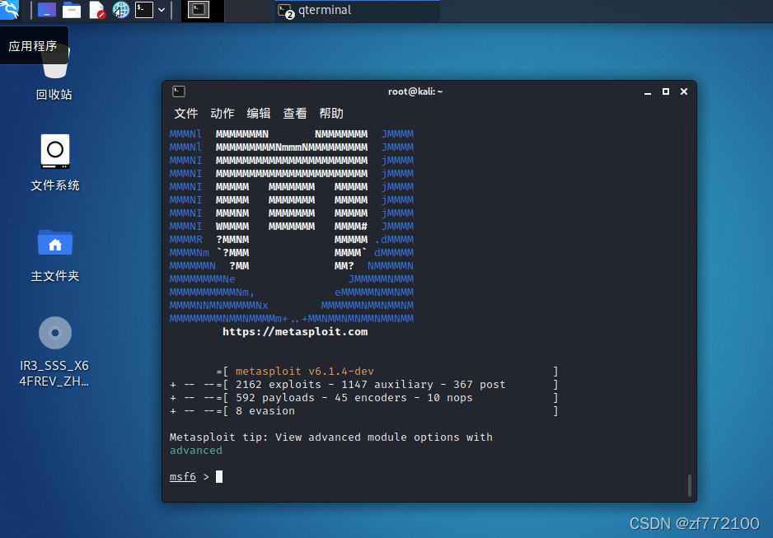Click the '592 payloads' statistics line
Image resolution: width=773 pixels, height=538 pixels.
(x=365, y=398)
